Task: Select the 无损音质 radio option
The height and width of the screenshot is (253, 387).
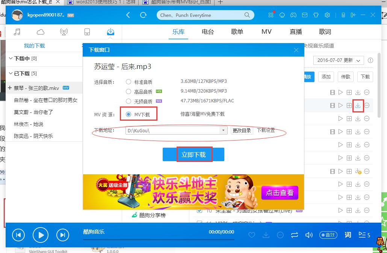Action: pos(128,101)
